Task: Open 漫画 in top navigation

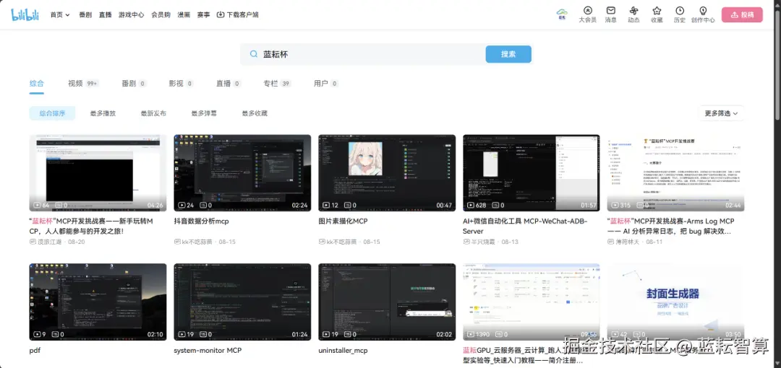Action: tap(184, 15)
